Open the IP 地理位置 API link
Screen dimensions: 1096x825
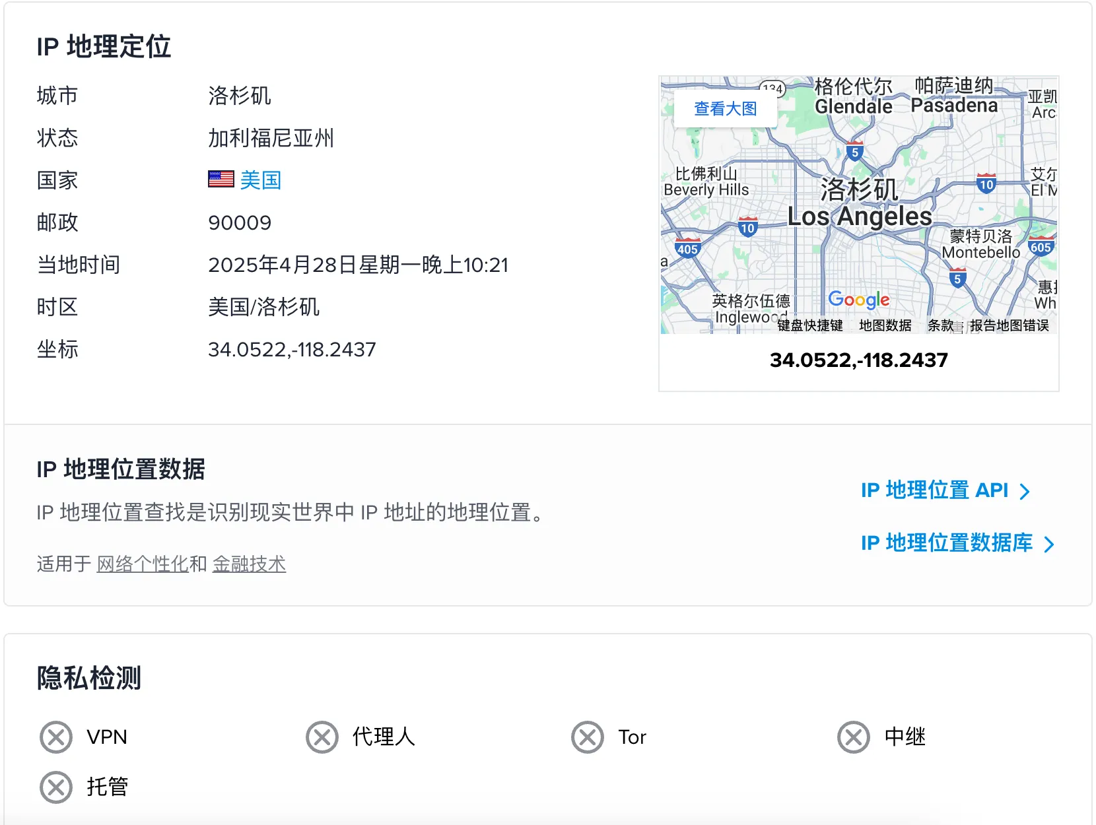934,490
